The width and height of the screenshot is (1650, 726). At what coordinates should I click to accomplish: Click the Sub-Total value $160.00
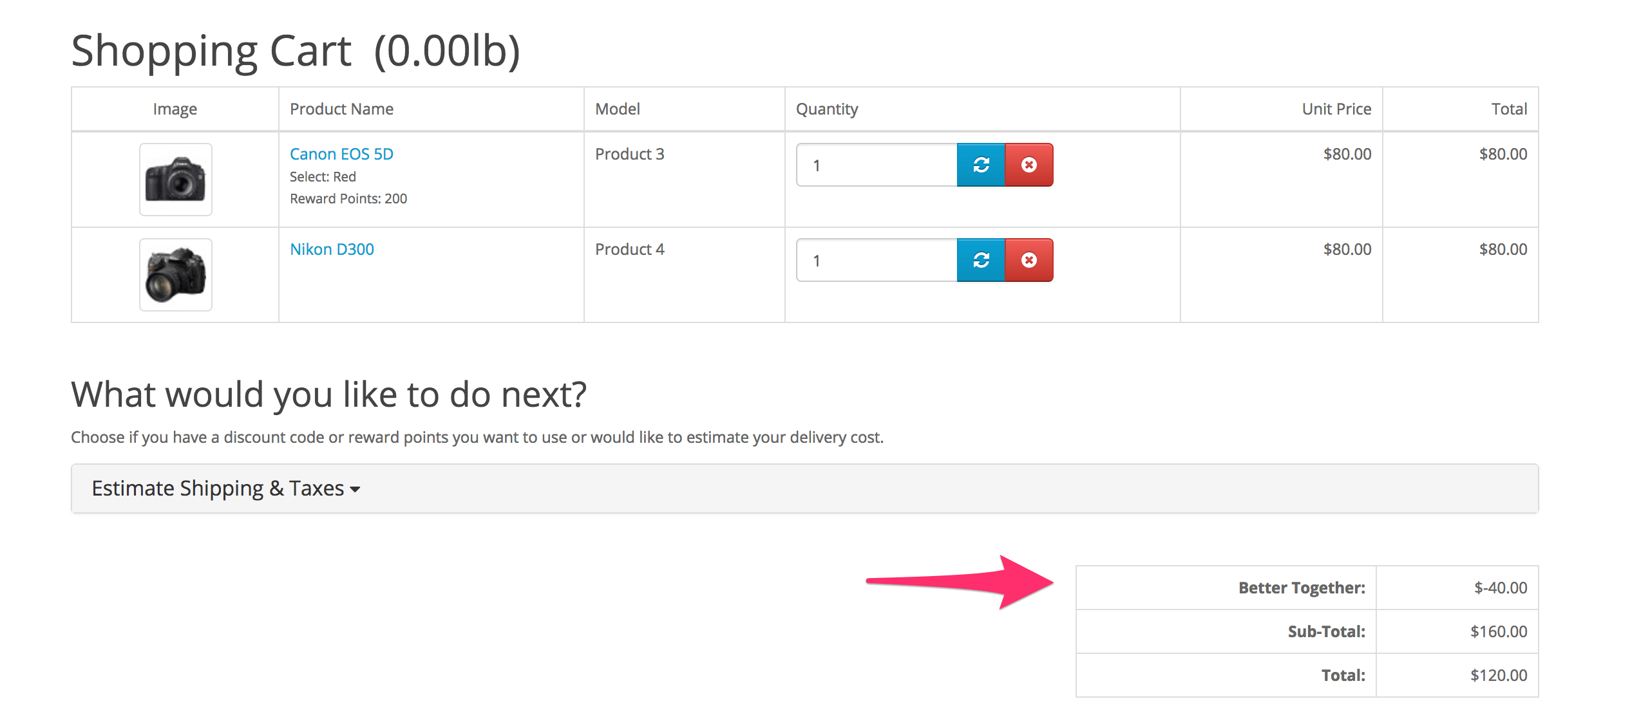click(1499, 631)
